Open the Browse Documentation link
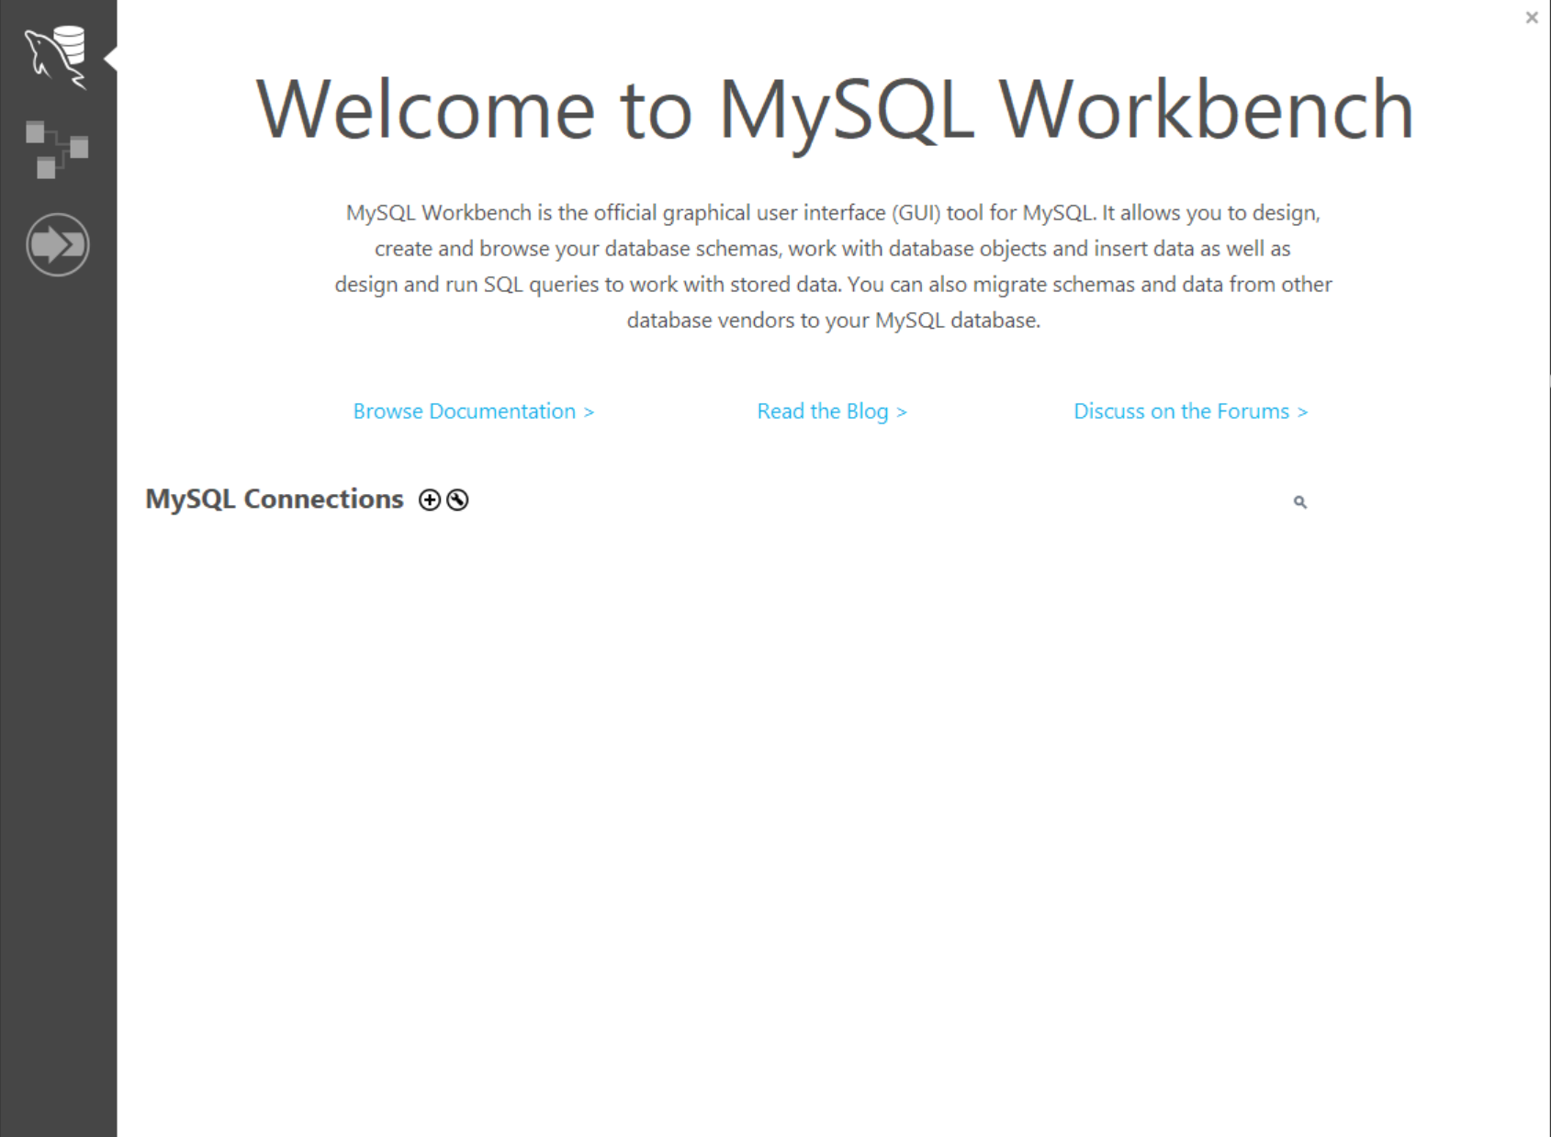The image size is (1551, 1137). pyautogui.click(x=474, y=411)
